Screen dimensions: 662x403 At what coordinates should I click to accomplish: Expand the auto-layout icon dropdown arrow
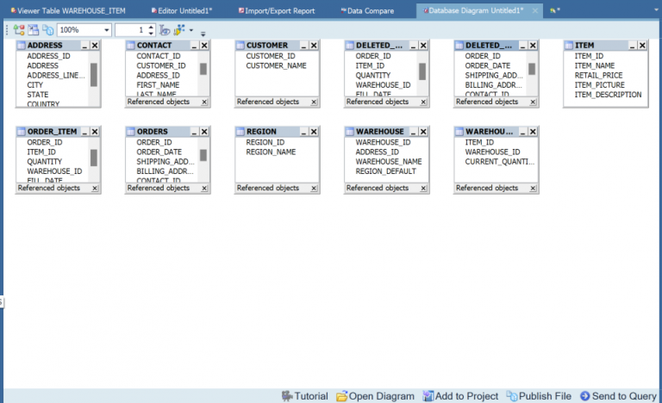pyautogui.click(x=192, y=29)
